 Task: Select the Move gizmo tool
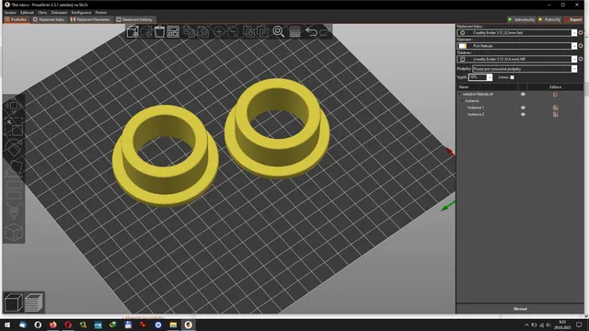click(14, 106)
